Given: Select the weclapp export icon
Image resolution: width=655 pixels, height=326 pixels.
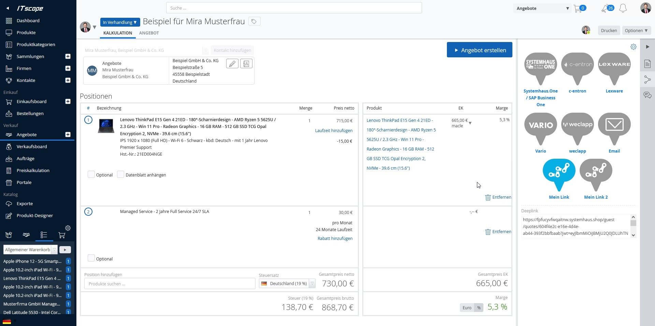Looking at the screenshot, I should [x=578, y=128].
